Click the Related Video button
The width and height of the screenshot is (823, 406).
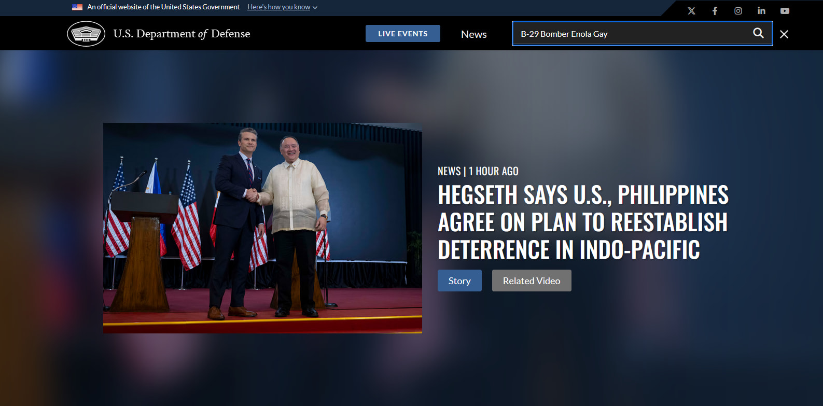[x=532, y=281]
